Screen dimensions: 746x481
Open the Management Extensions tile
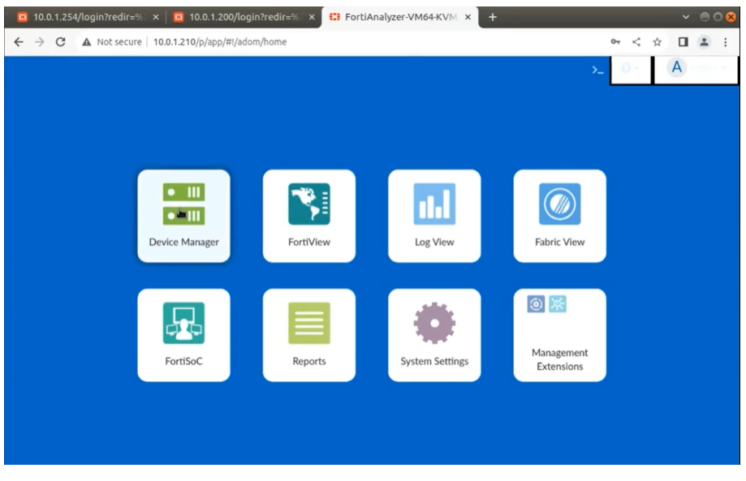[x=559, y=335]
